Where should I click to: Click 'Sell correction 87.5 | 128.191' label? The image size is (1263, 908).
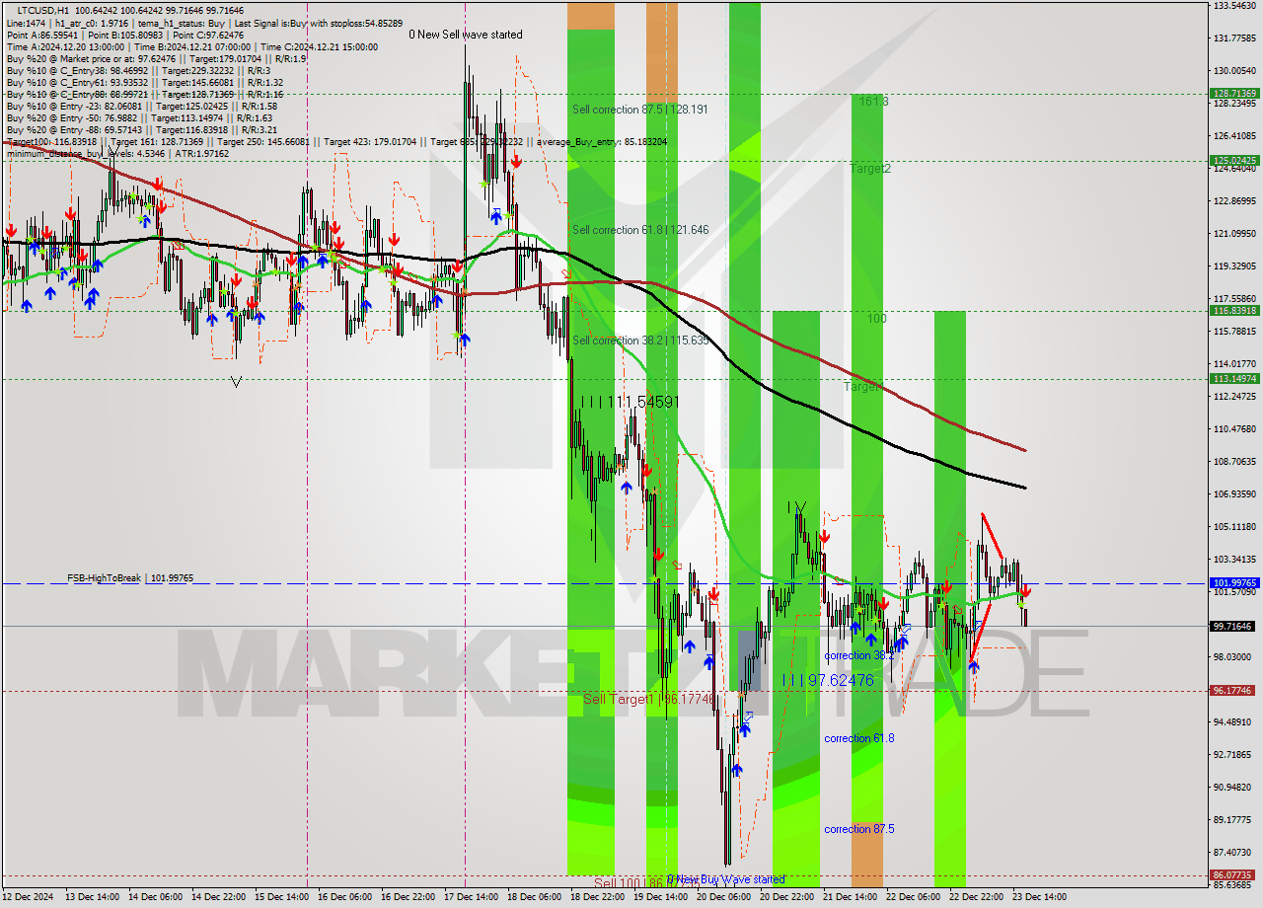pyautogui.click(x=639, y=109)
